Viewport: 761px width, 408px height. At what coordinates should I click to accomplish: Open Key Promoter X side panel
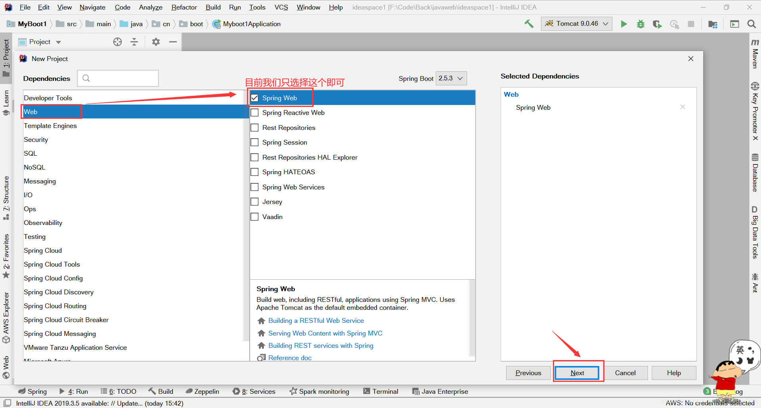tap(755, 111)
